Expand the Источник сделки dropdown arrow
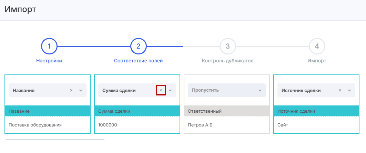 (x=349, y=91)
